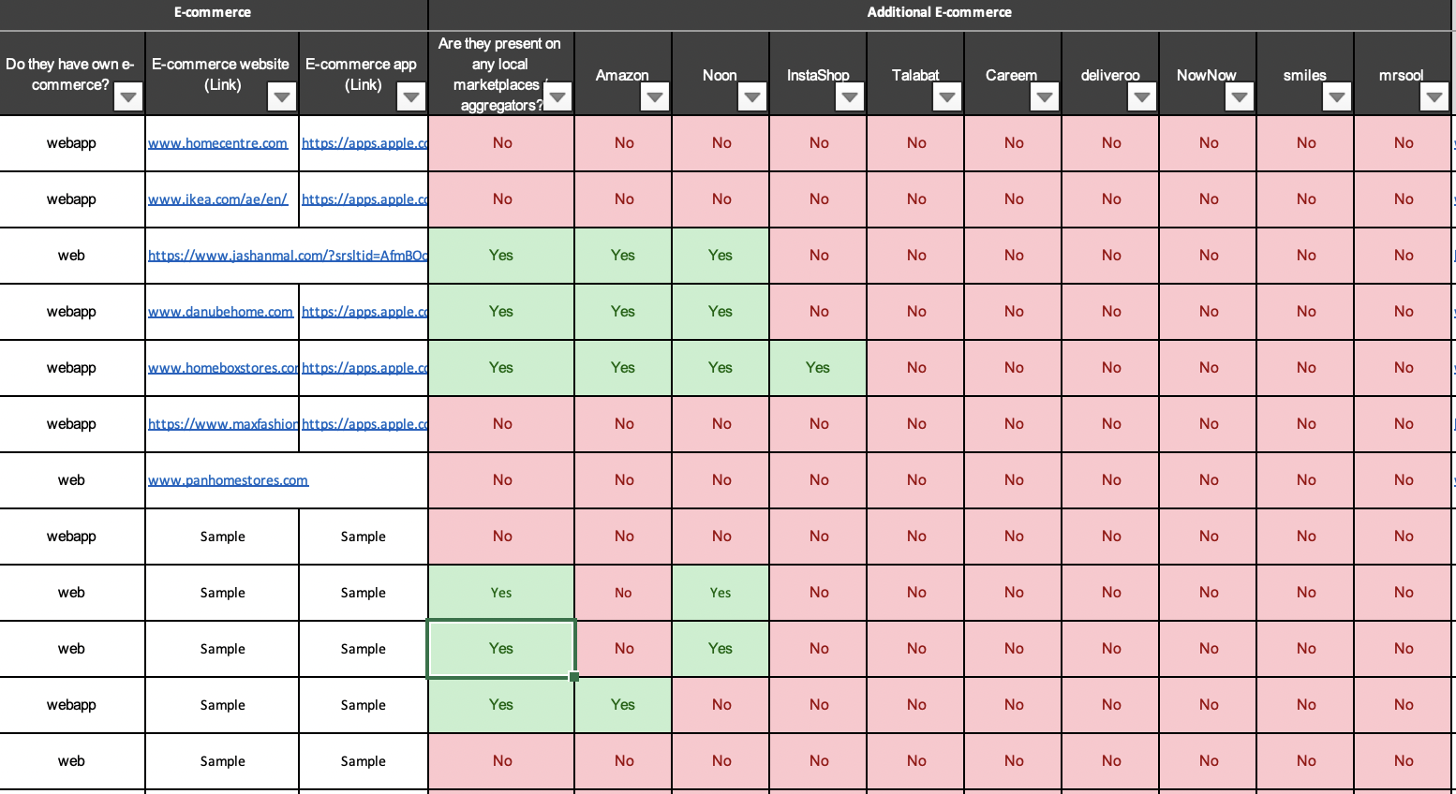The image size is (1456, 794).
Task: Open Noon column filter dropdown
Action: tap(752, 96)
